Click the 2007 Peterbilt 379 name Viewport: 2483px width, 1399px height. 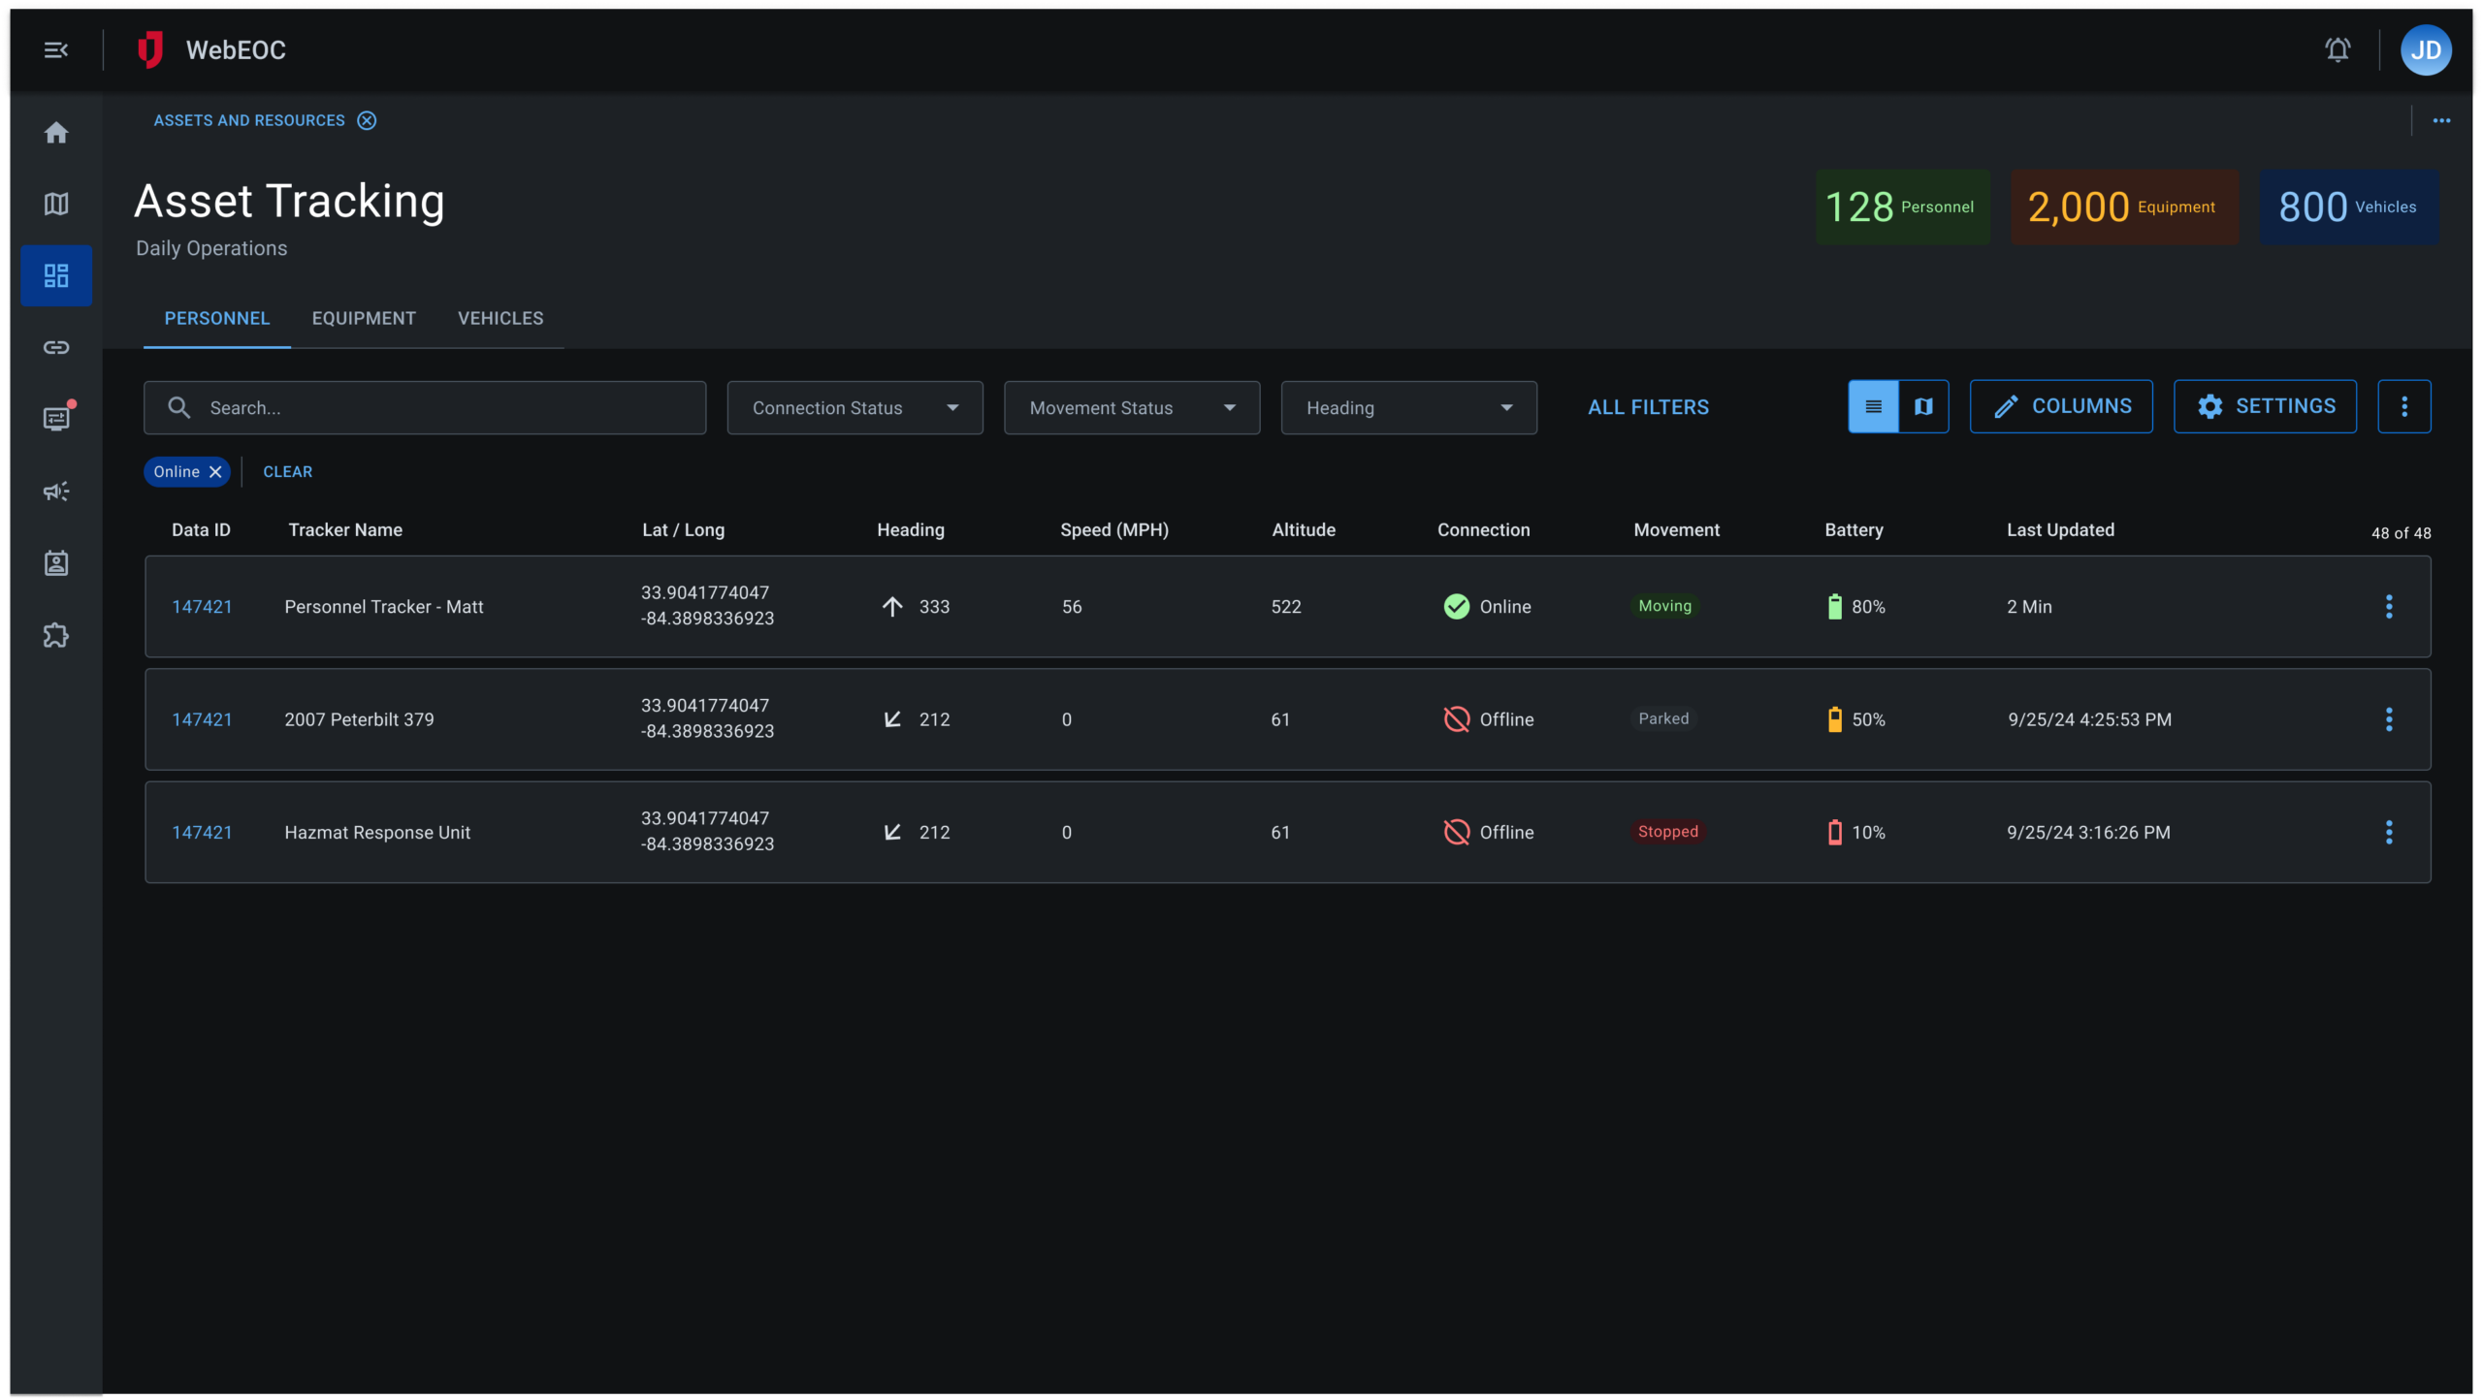[x=359, y=719]
